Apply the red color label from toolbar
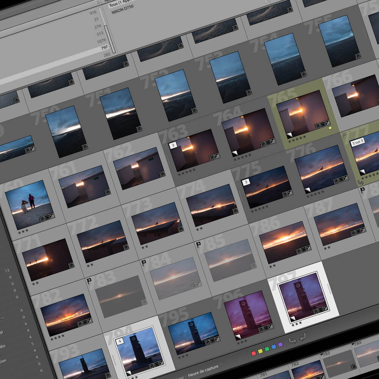 254,353
